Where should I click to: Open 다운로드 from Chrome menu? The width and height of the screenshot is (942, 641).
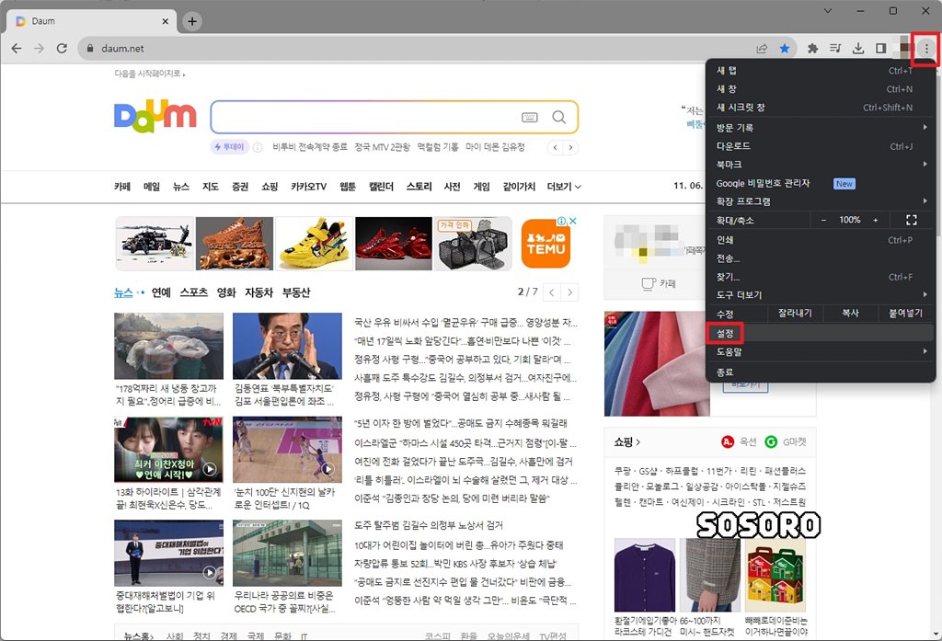(x=820, y=146)
